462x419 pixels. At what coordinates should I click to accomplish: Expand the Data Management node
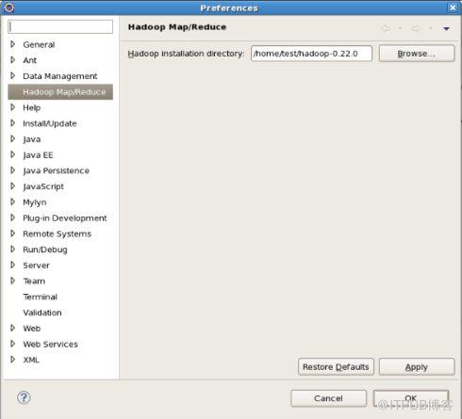point(12,75)
